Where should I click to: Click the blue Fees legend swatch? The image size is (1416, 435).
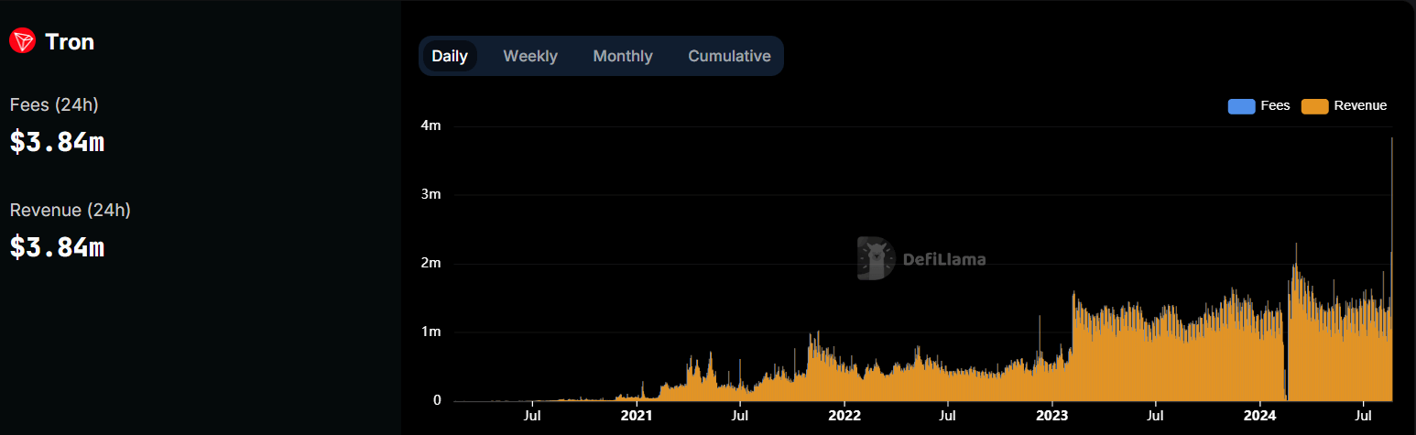tap(1241, 106)
